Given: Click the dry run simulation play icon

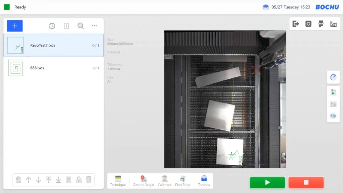Looking at the screenshot, I should 333,93.
